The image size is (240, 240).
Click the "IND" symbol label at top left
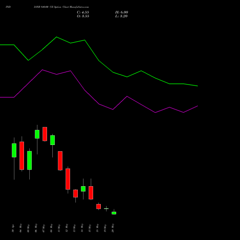[x=8, y=7]
